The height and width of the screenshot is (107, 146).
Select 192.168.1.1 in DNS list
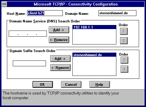point(94,27)
